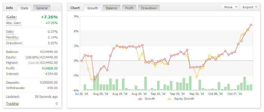Viewport: 264px width, 112px height.
Task: Open the General tab
Action: [42, 8]
